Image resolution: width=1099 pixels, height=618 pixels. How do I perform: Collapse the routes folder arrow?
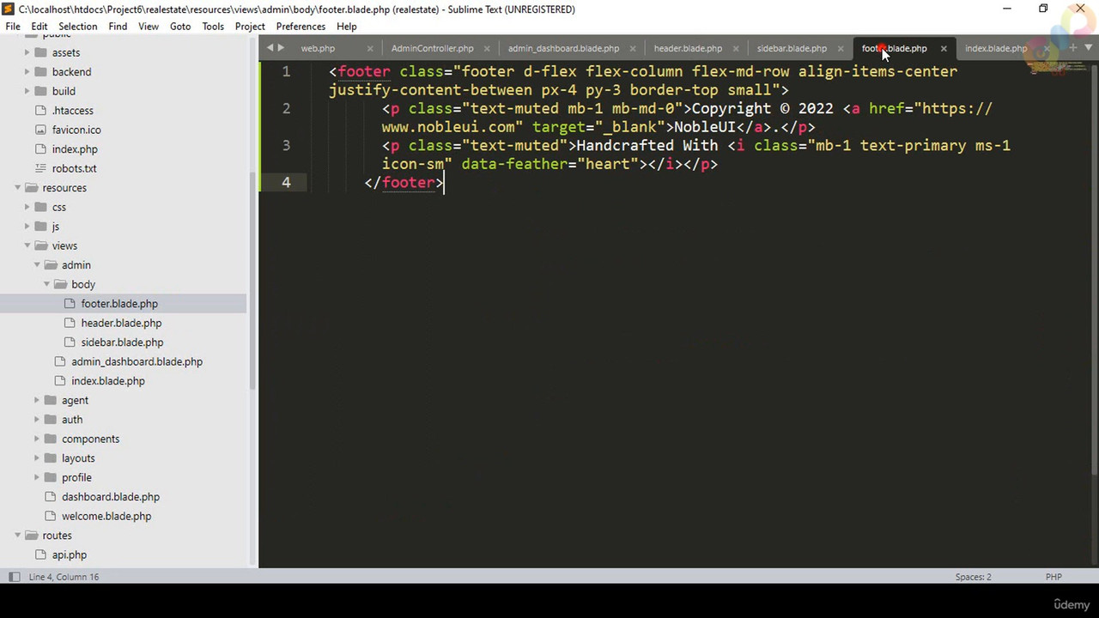pos(18,536)
